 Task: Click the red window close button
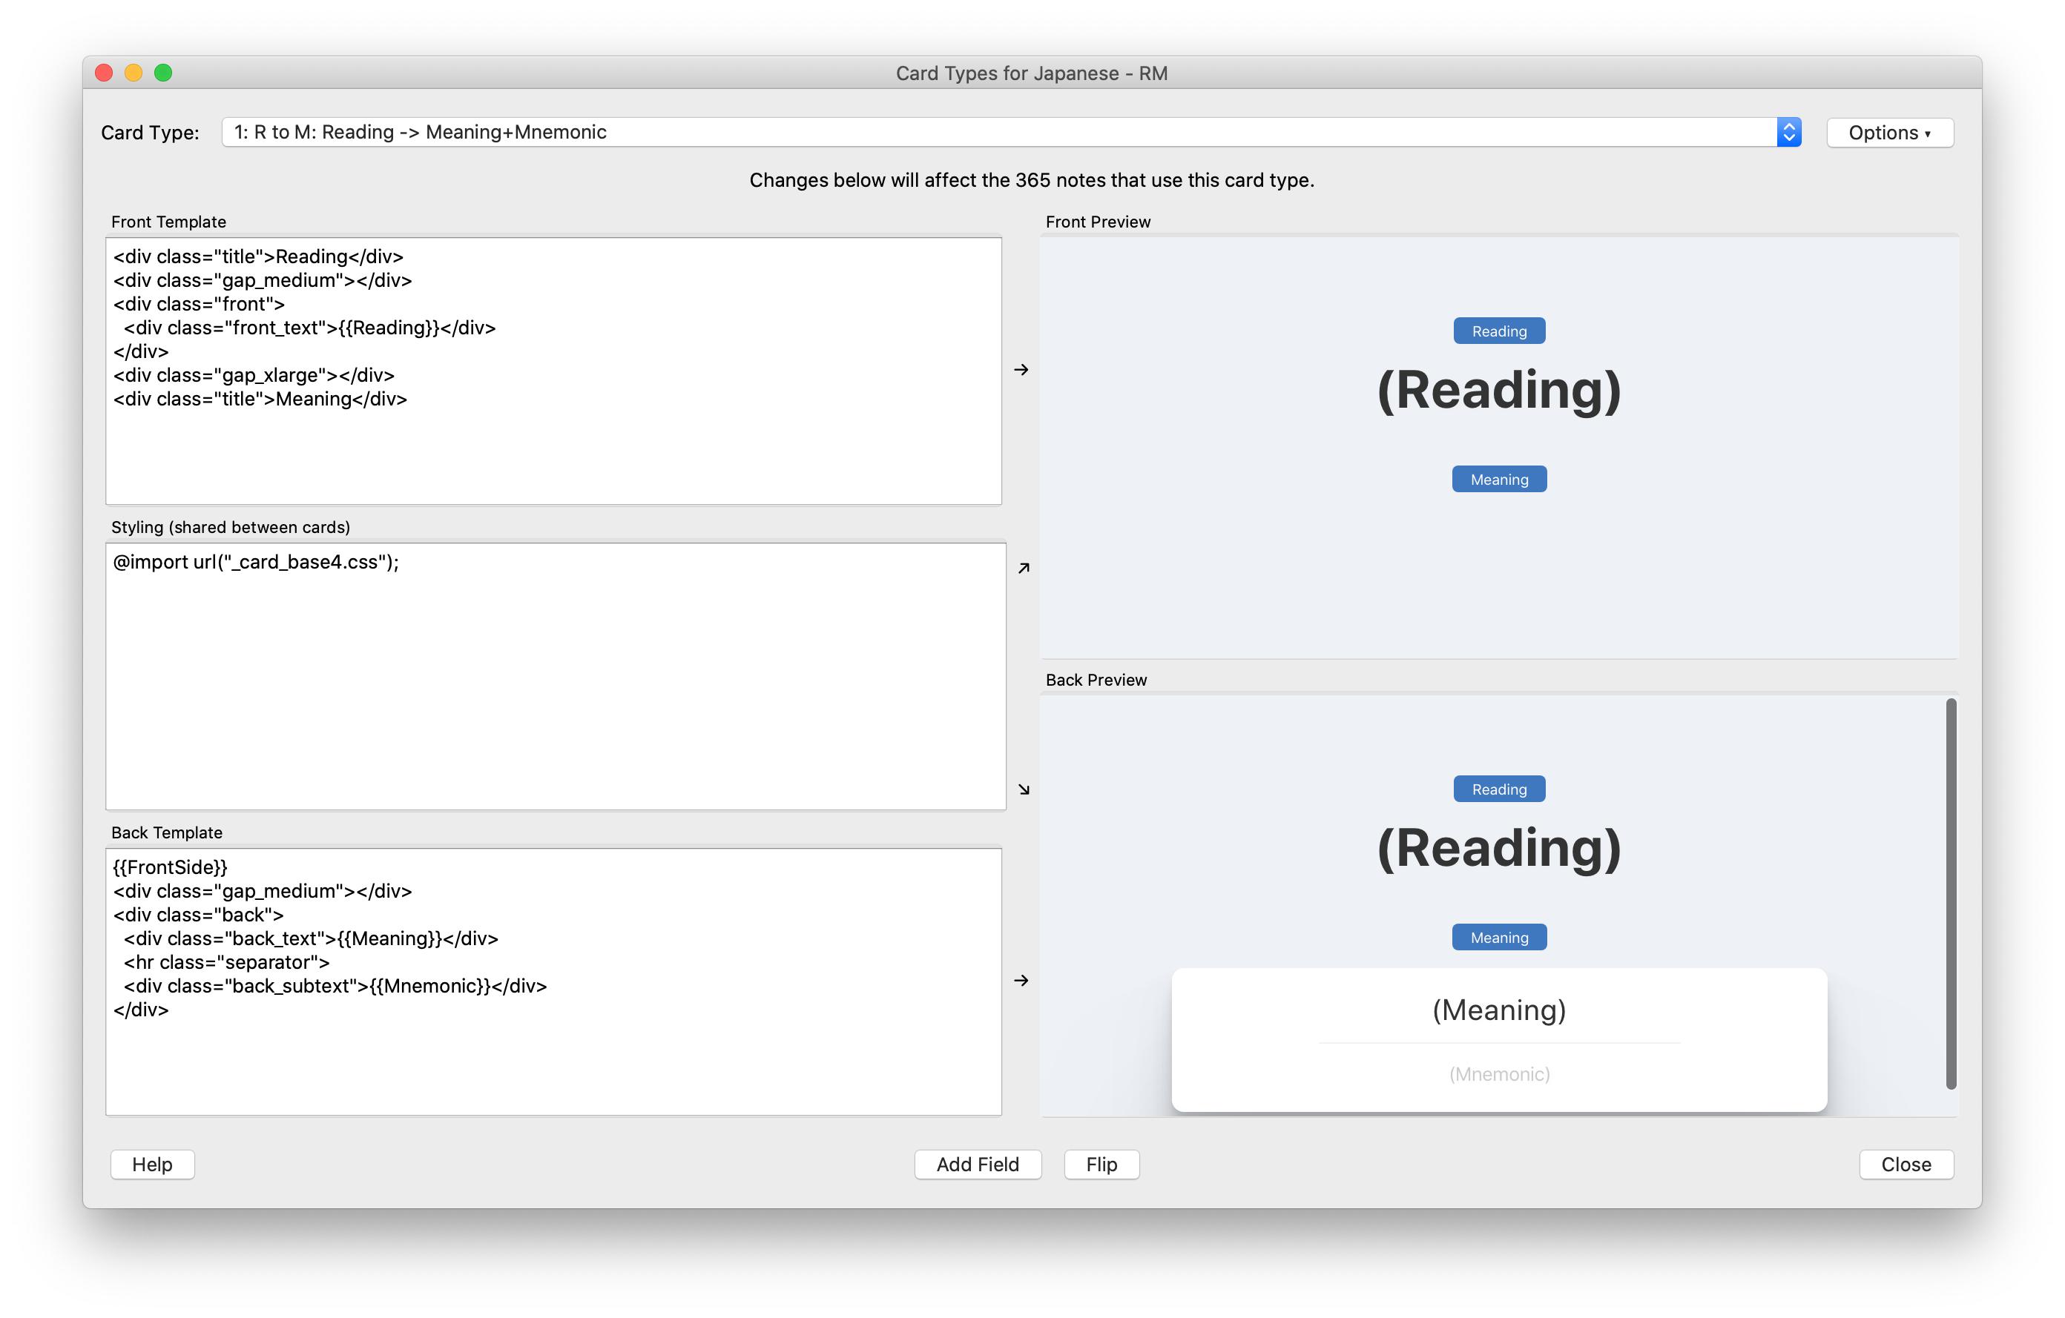pyautogui.click(x=104, y=73)
